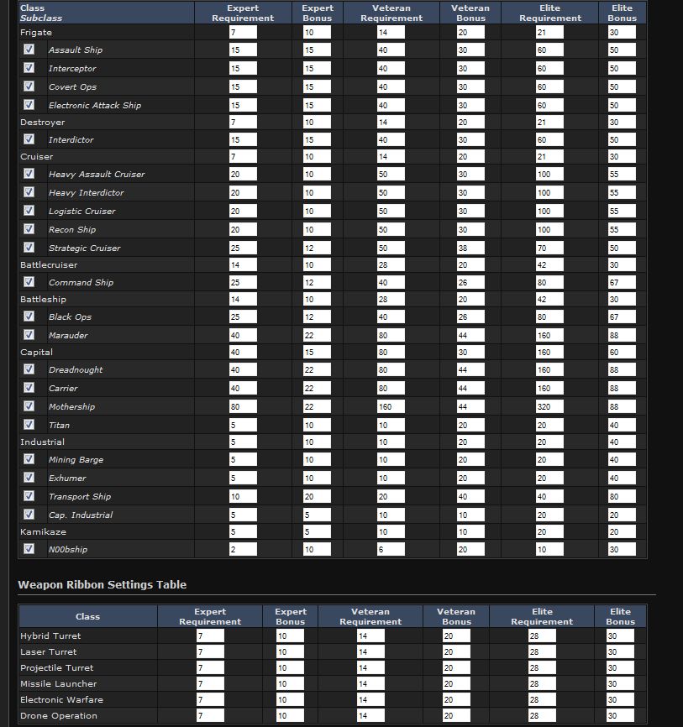Disable the N00bship checkbox
This screenshot has width=683, height=727.
coord(29,549)
